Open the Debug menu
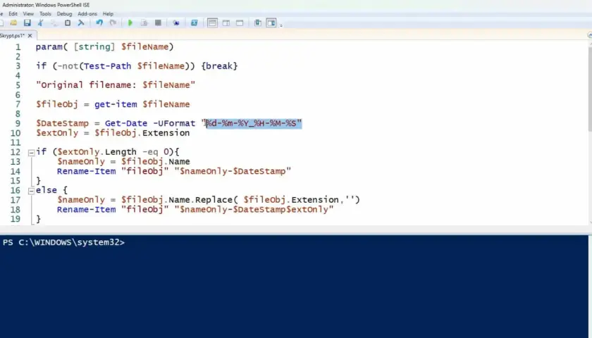 (x=64, y=13)
